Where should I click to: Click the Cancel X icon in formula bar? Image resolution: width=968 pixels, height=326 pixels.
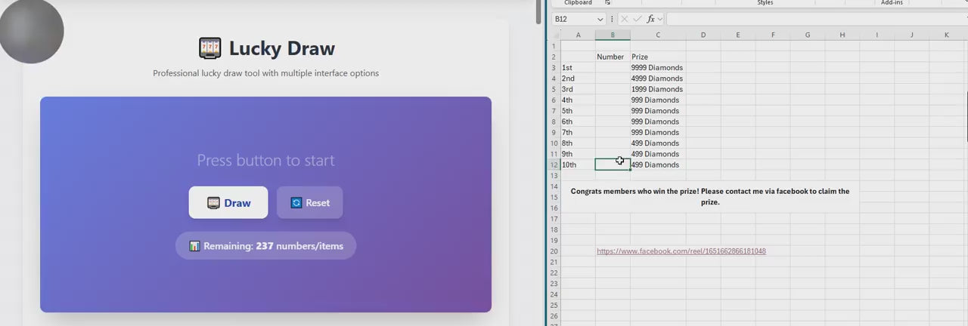pyautogui.click(x=625, y=19)
